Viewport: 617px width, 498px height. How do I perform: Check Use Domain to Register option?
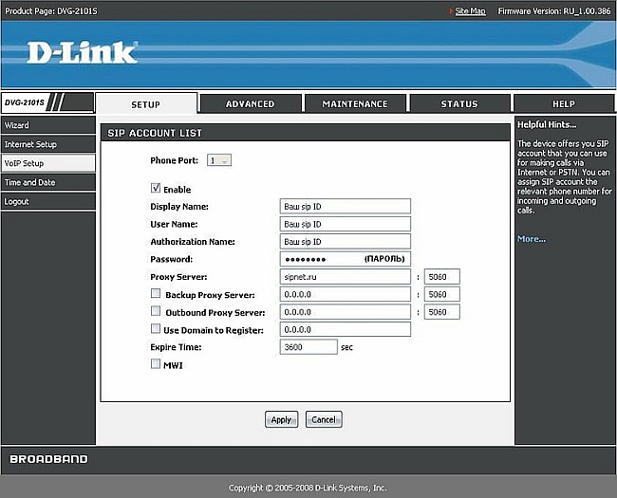tap(156, 329)
